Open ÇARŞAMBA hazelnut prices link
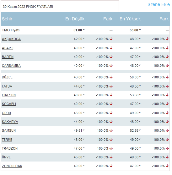The height and width of the screenshot is (175, 172). point(11,66)
